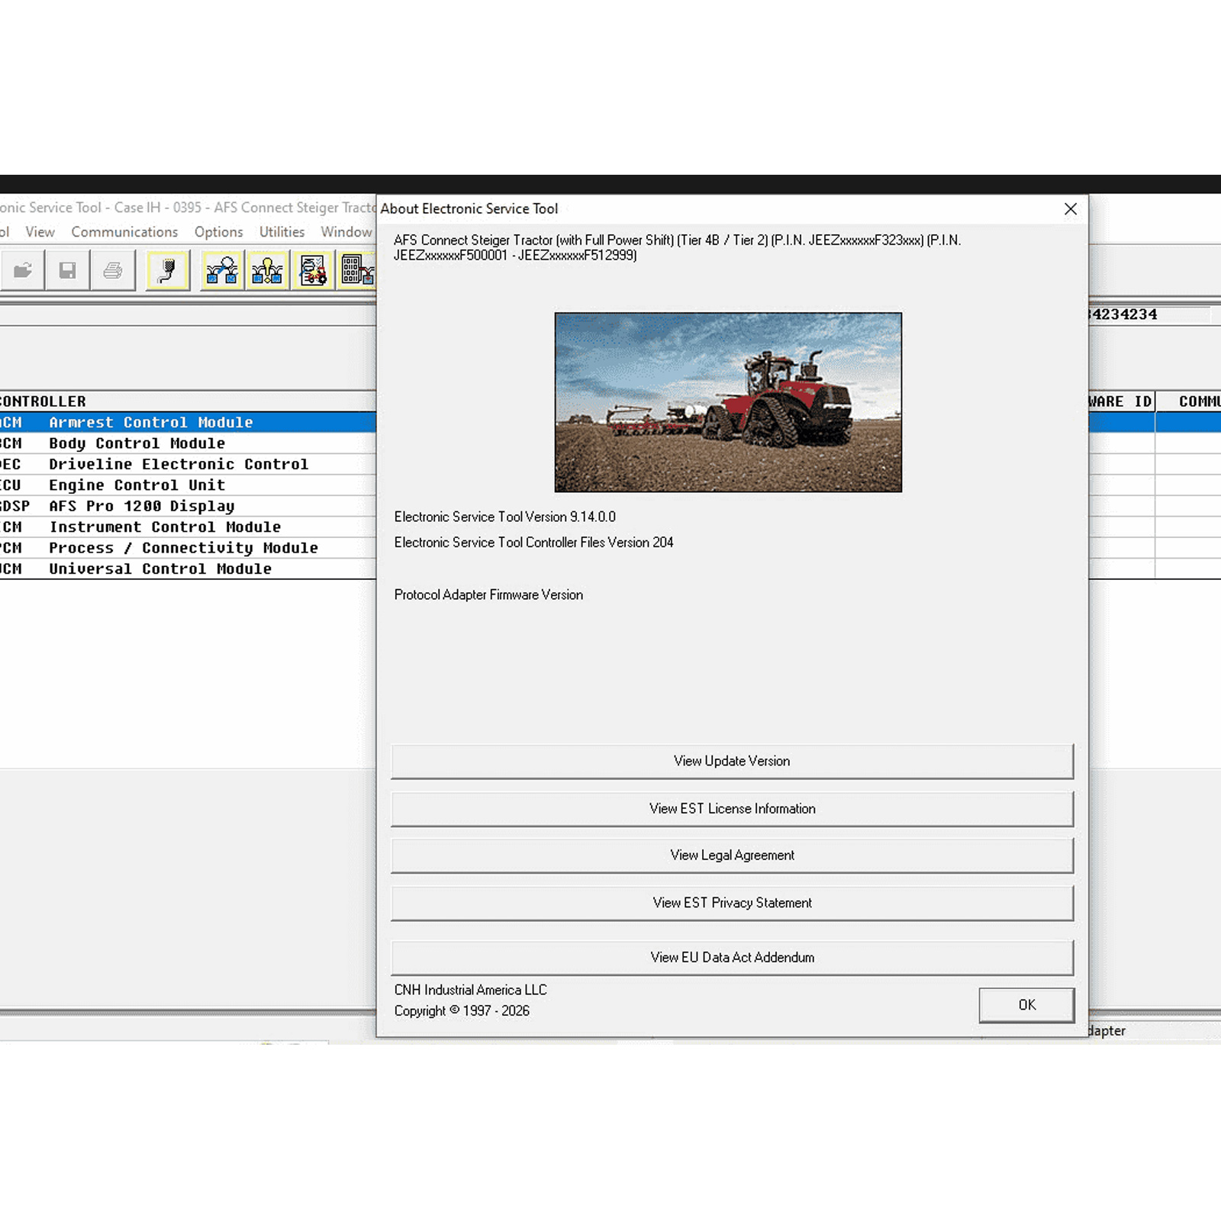Click the vehicle checklist tractor toolbar icon
1221x1221 pixels.
(313, 270)
